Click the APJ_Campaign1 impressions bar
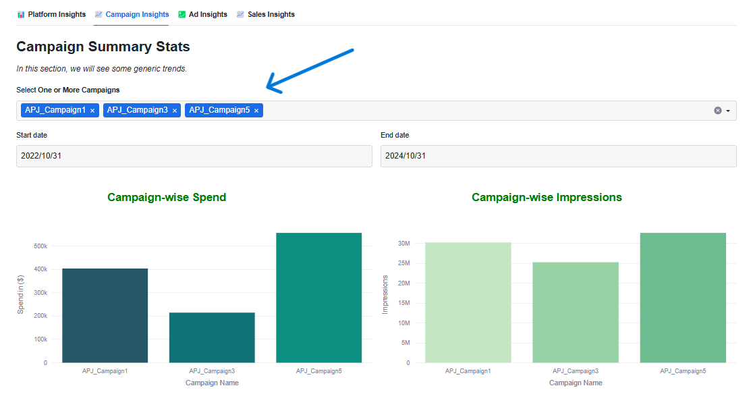The image size is (751, 415). [468, 302]
